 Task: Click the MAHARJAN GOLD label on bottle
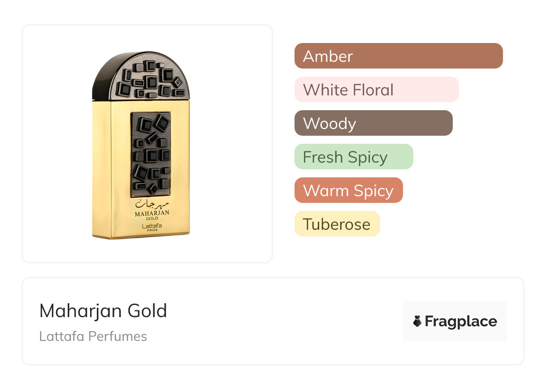tap(152, 215)
